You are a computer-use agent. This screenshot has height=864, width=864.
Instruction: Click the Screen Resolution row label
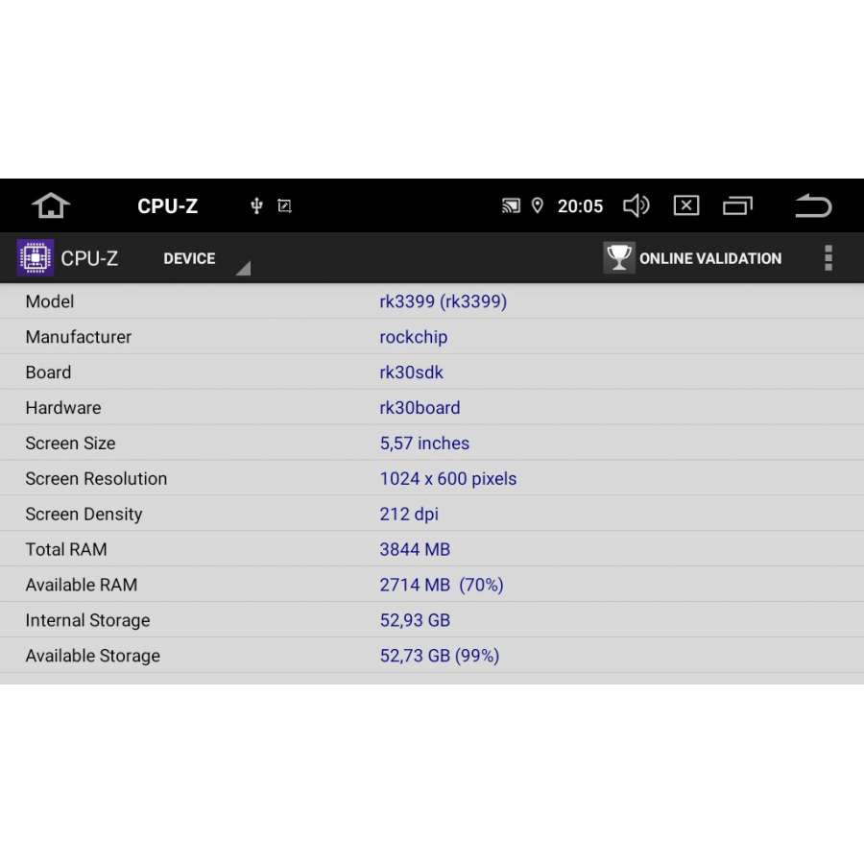pos(96,479)
